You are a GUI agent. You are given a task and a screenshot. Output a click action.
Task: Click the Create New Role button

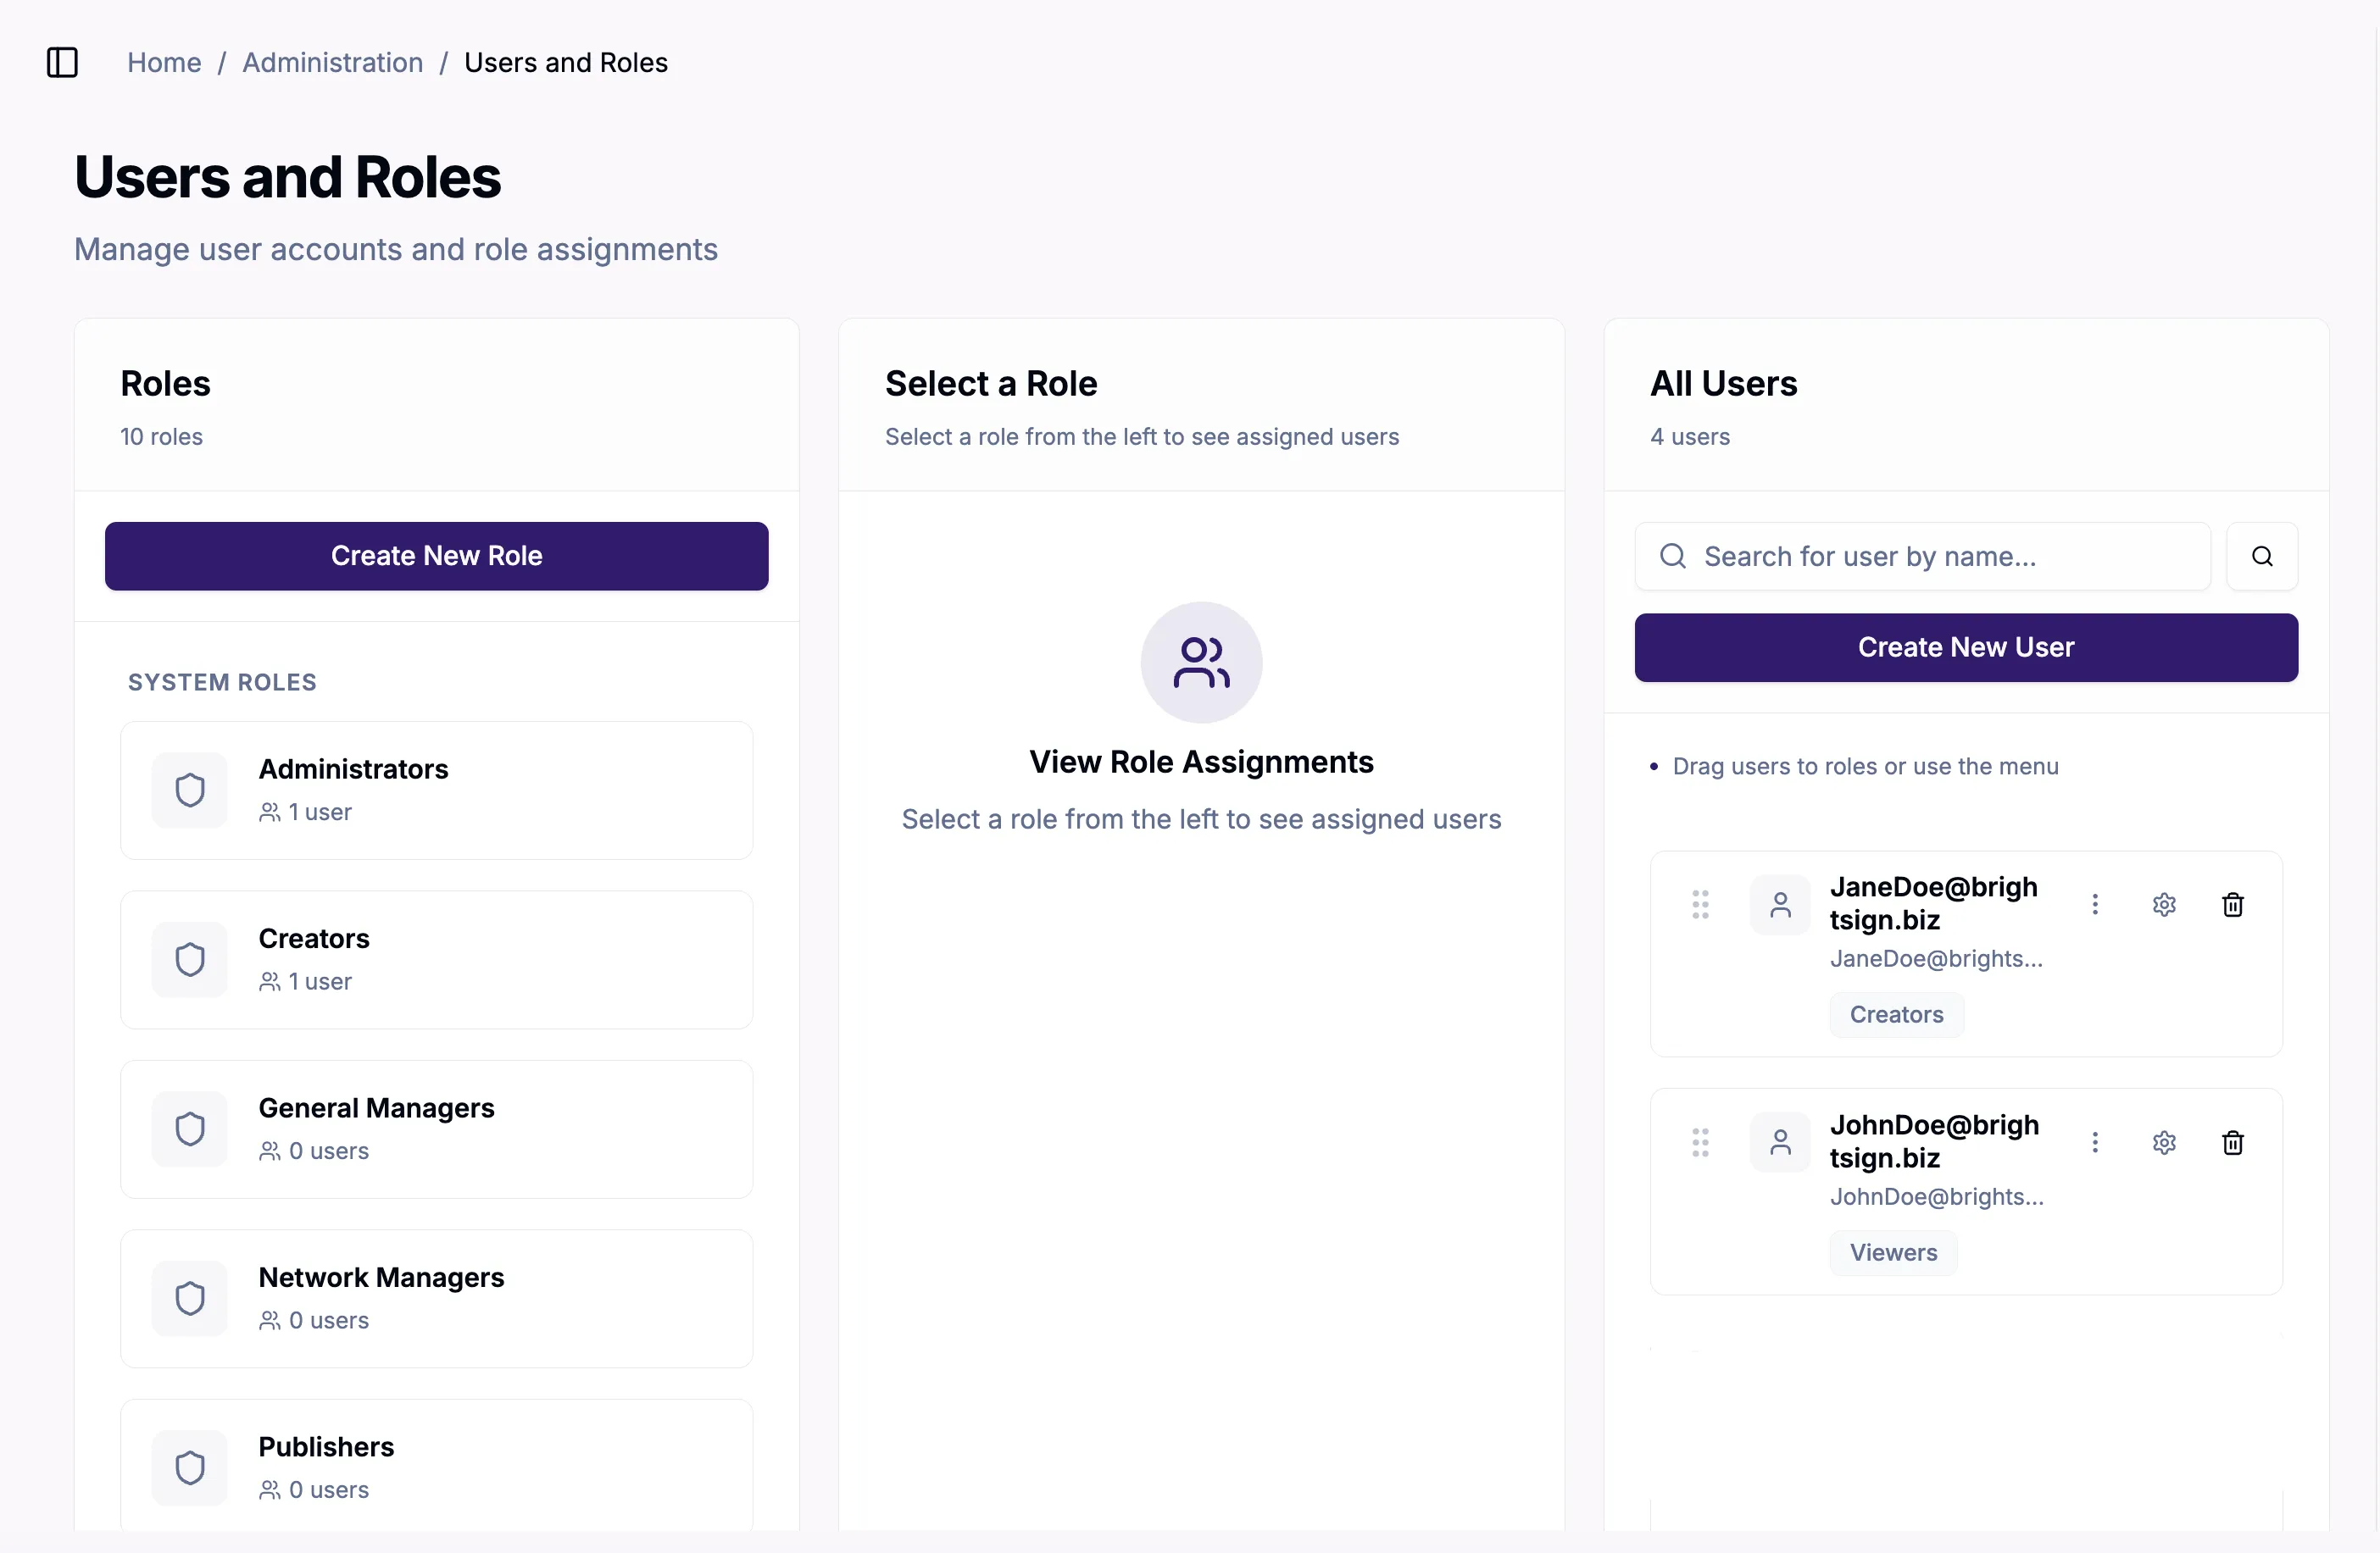437,556
